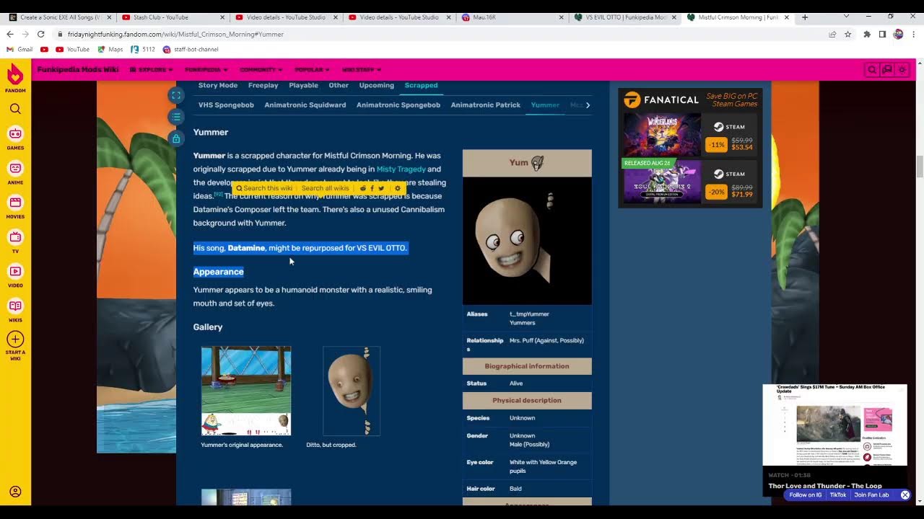
Task: Open the Anime section in Fandom sidebar
Action: point(15,172)
